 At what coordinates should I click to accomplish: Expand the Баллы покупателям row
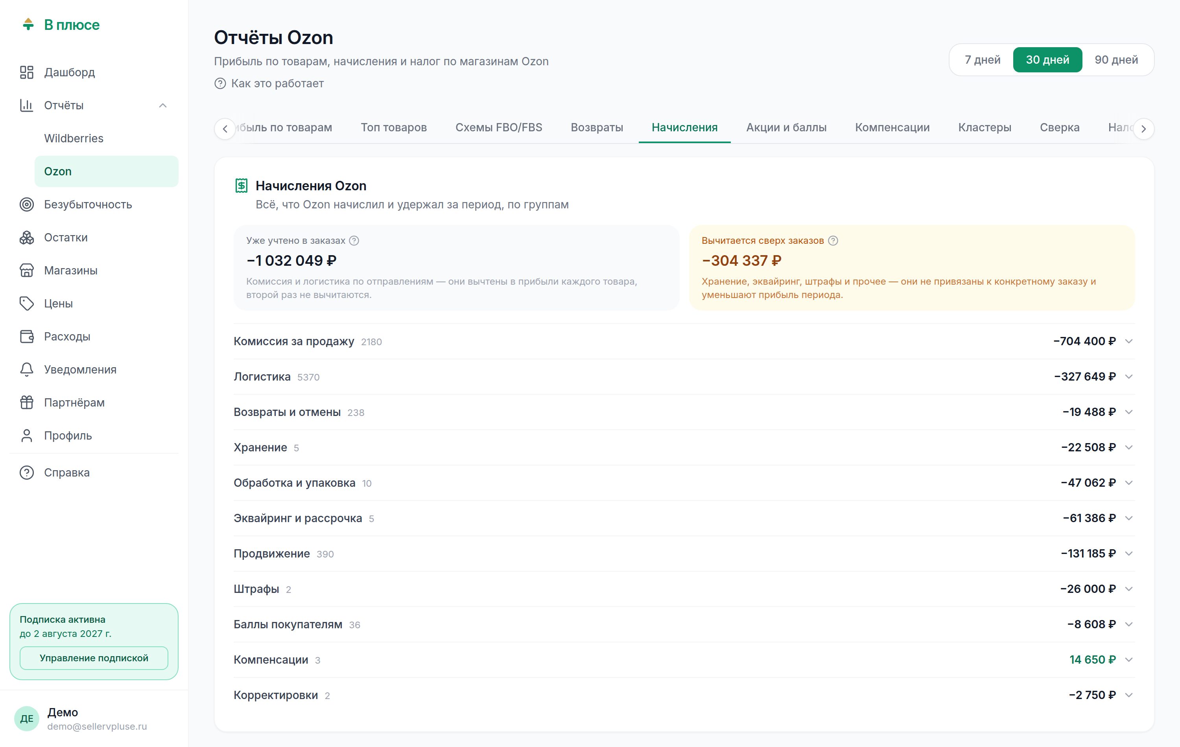(x=684, y=625)
